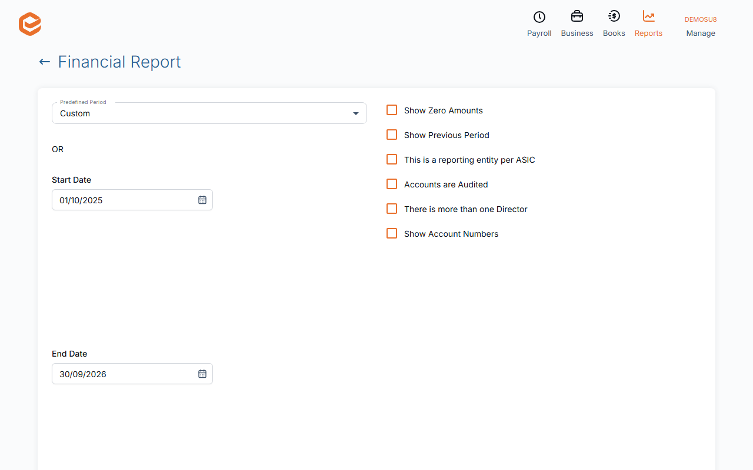Viewport: 753px width, 470px height.
Task: Click the Predefined Period field label
Action: [x=83, y=102]
